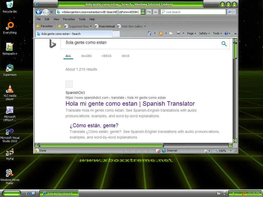Click the green horizontal scrollbar thumb
This screenshot has width=263, height=197.
101,145
